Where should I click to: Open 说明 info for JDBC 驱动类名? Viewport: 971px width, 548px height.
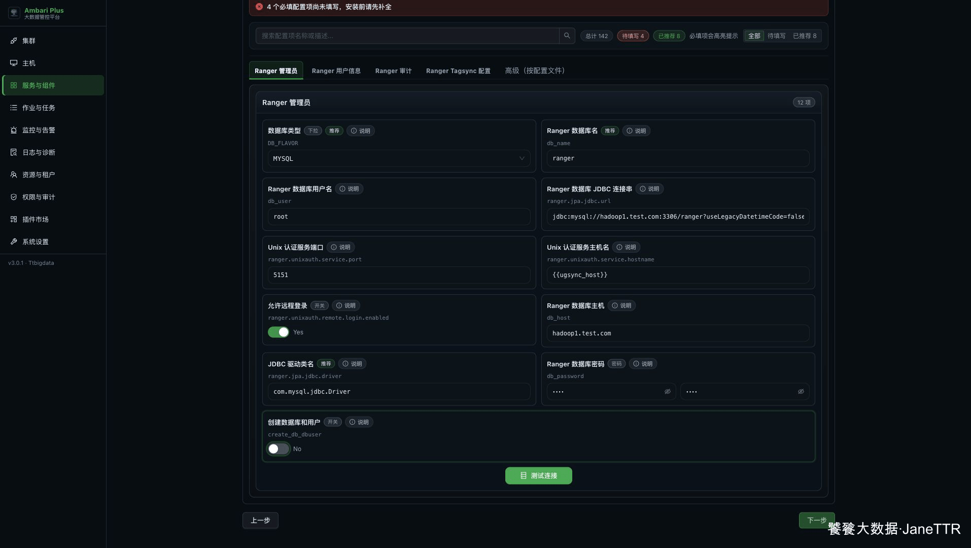(352, 364)
